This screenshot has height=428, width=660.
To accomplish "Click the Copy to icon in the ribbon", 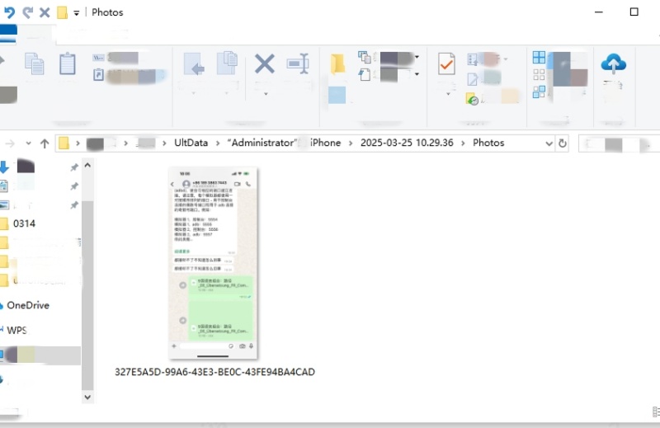I will pos(228,63).
